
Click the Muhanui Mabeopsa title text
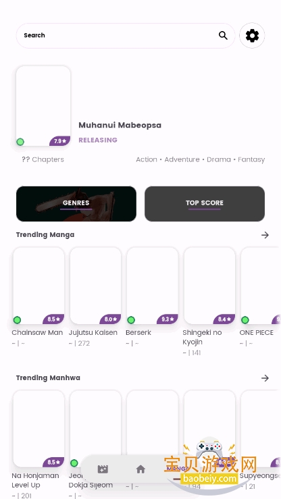coord(120,125)
